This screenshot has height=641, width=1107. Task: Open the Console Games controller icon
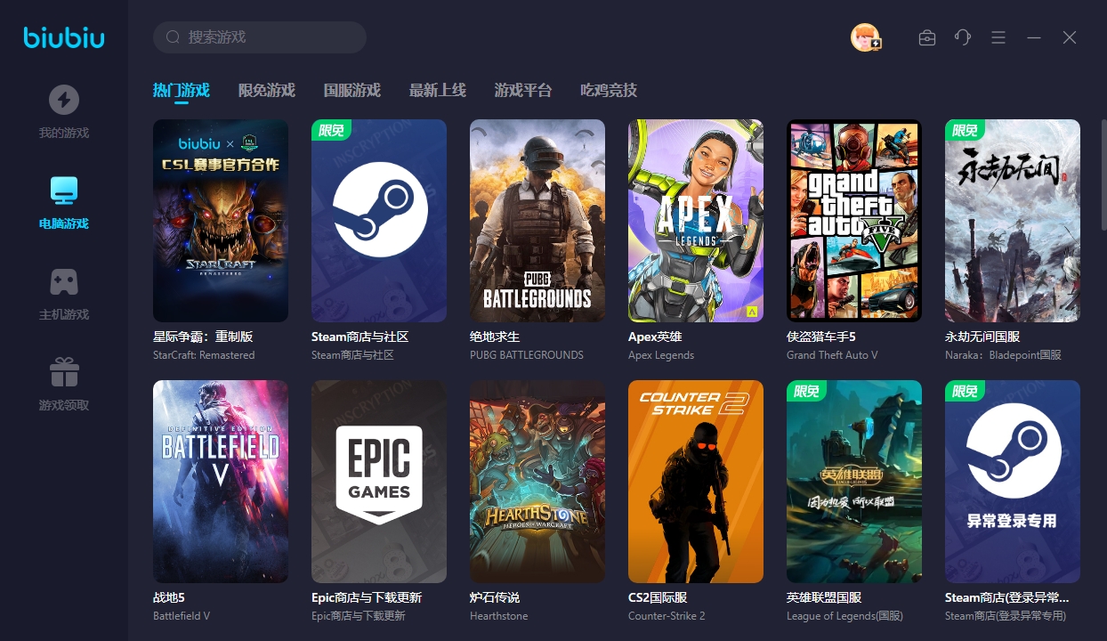click(x=63, y=282)
